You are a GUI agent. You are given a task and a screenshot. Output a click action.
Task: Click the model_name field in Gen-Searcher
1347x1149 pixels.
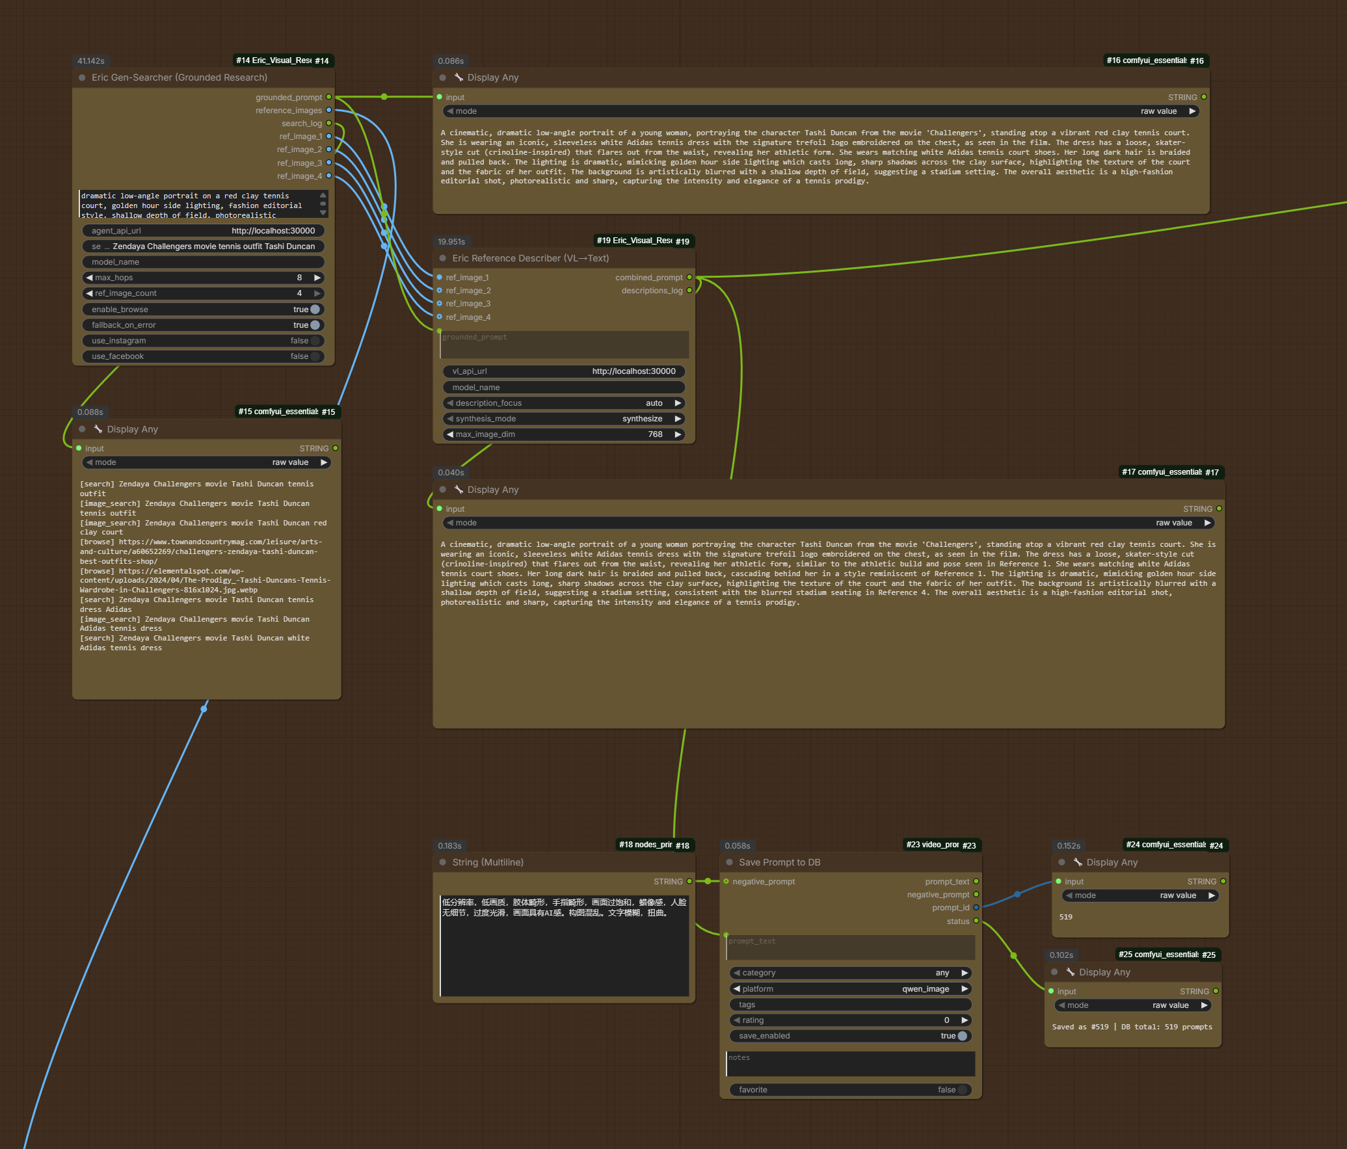click(x=204, y=262)
